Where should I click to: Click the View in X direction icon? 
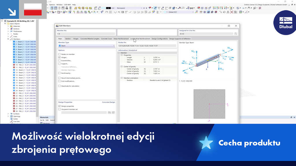pyautogui.click(x=214, y=8)
